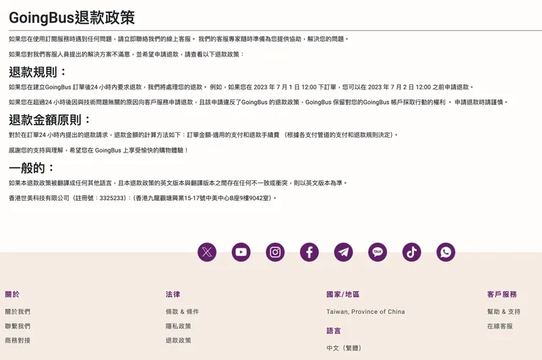Image resolution: width=542 pixels, height=360 pixels.
Task: Click the 關於我們 footer link
Action: coord(18,312)
